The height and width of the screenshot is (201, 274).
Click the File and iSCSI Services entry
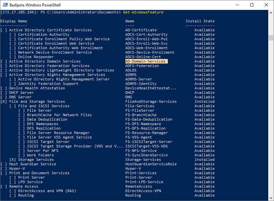click(x=44, y=106)
